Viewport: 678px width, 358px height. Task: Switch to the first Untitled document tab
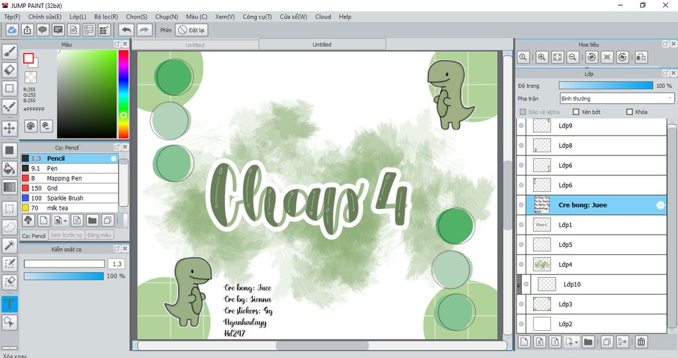point(195,44)
